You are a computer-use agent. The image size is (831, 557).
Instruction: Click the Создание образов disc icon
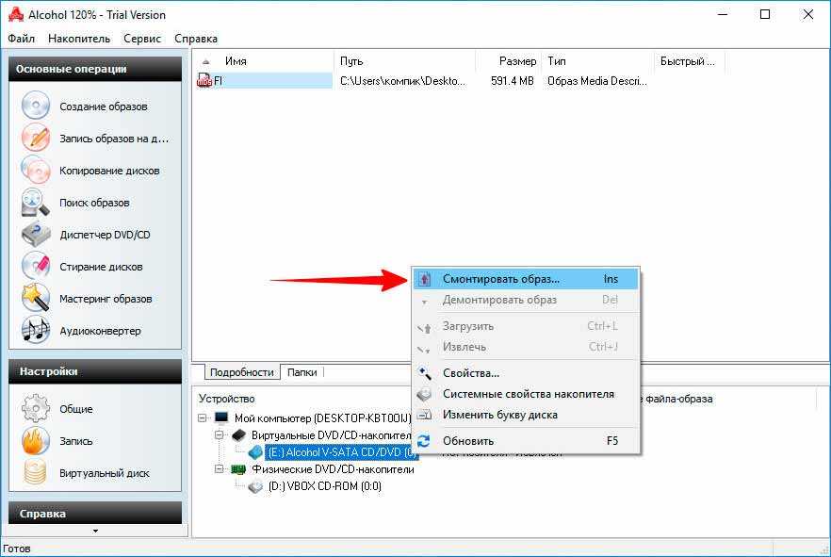pos(36,106)
